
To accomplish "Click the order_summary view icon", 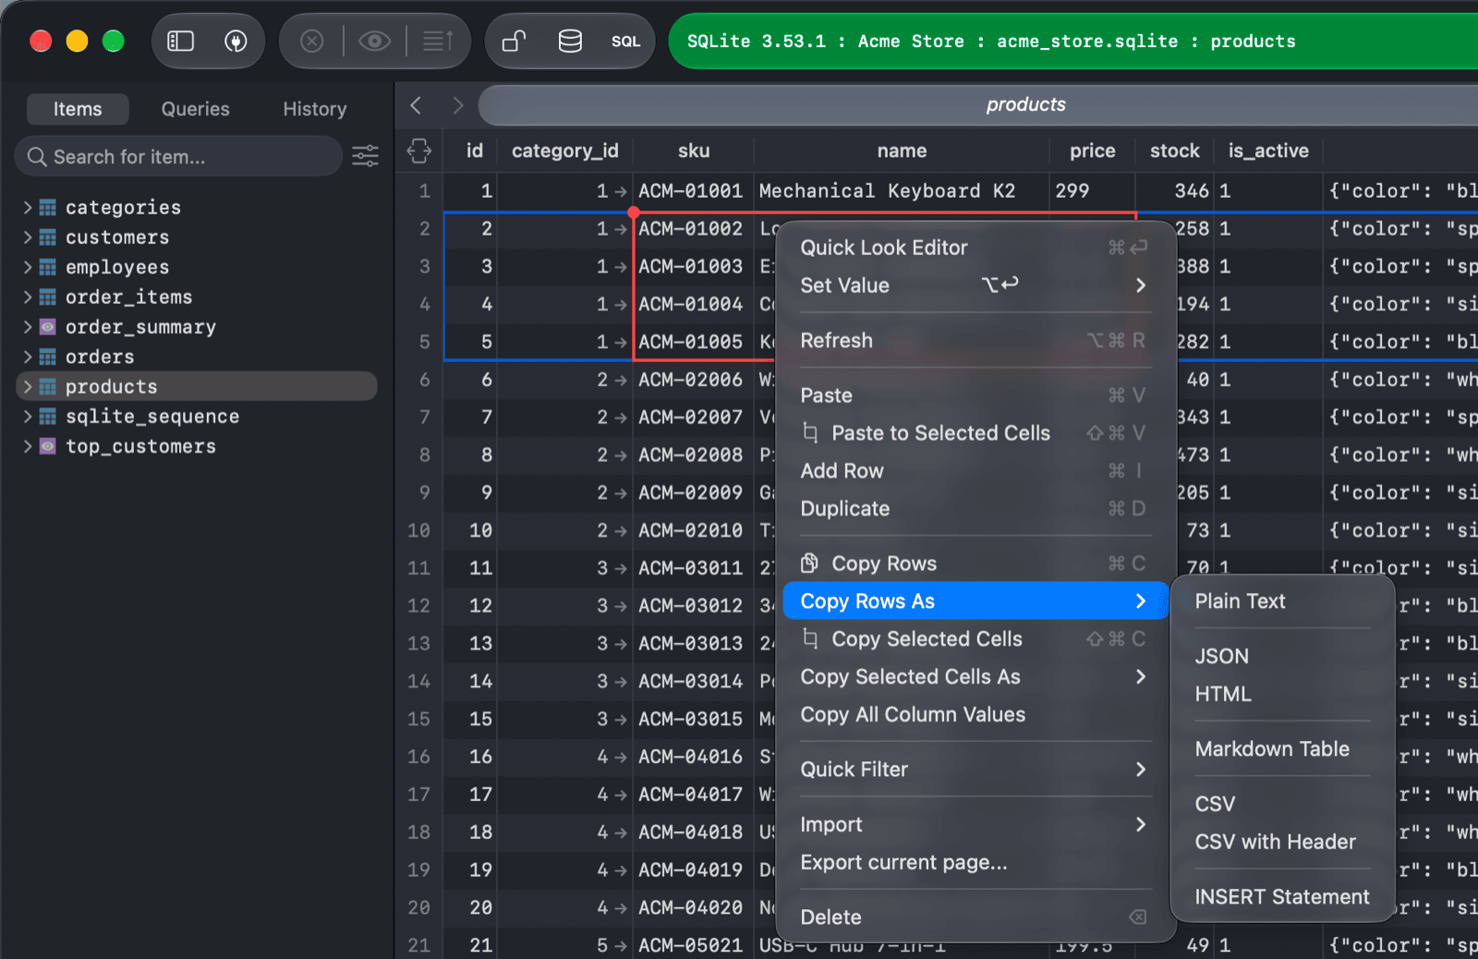I will [47, 327].
